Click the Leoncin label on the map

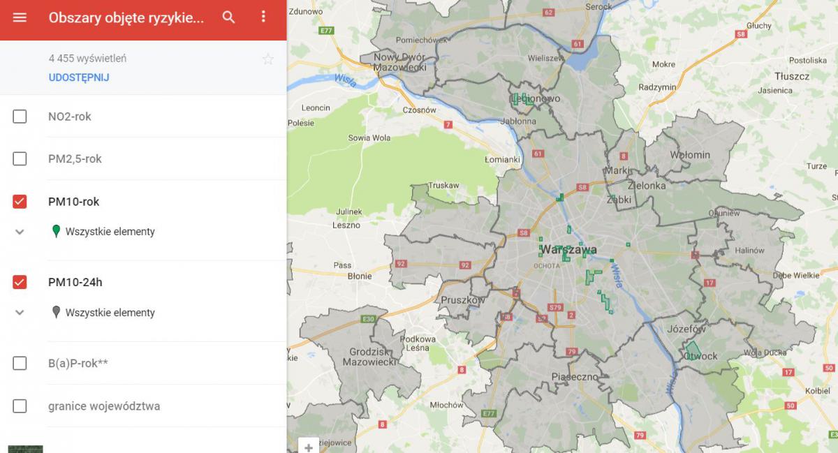pos(316,107)
